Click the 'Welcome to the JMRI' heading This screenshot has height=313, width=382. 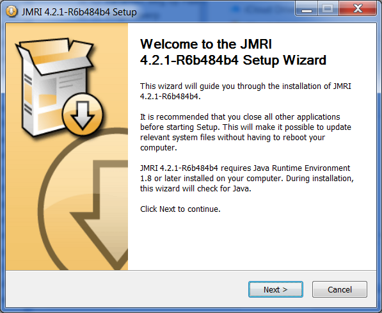233,52
